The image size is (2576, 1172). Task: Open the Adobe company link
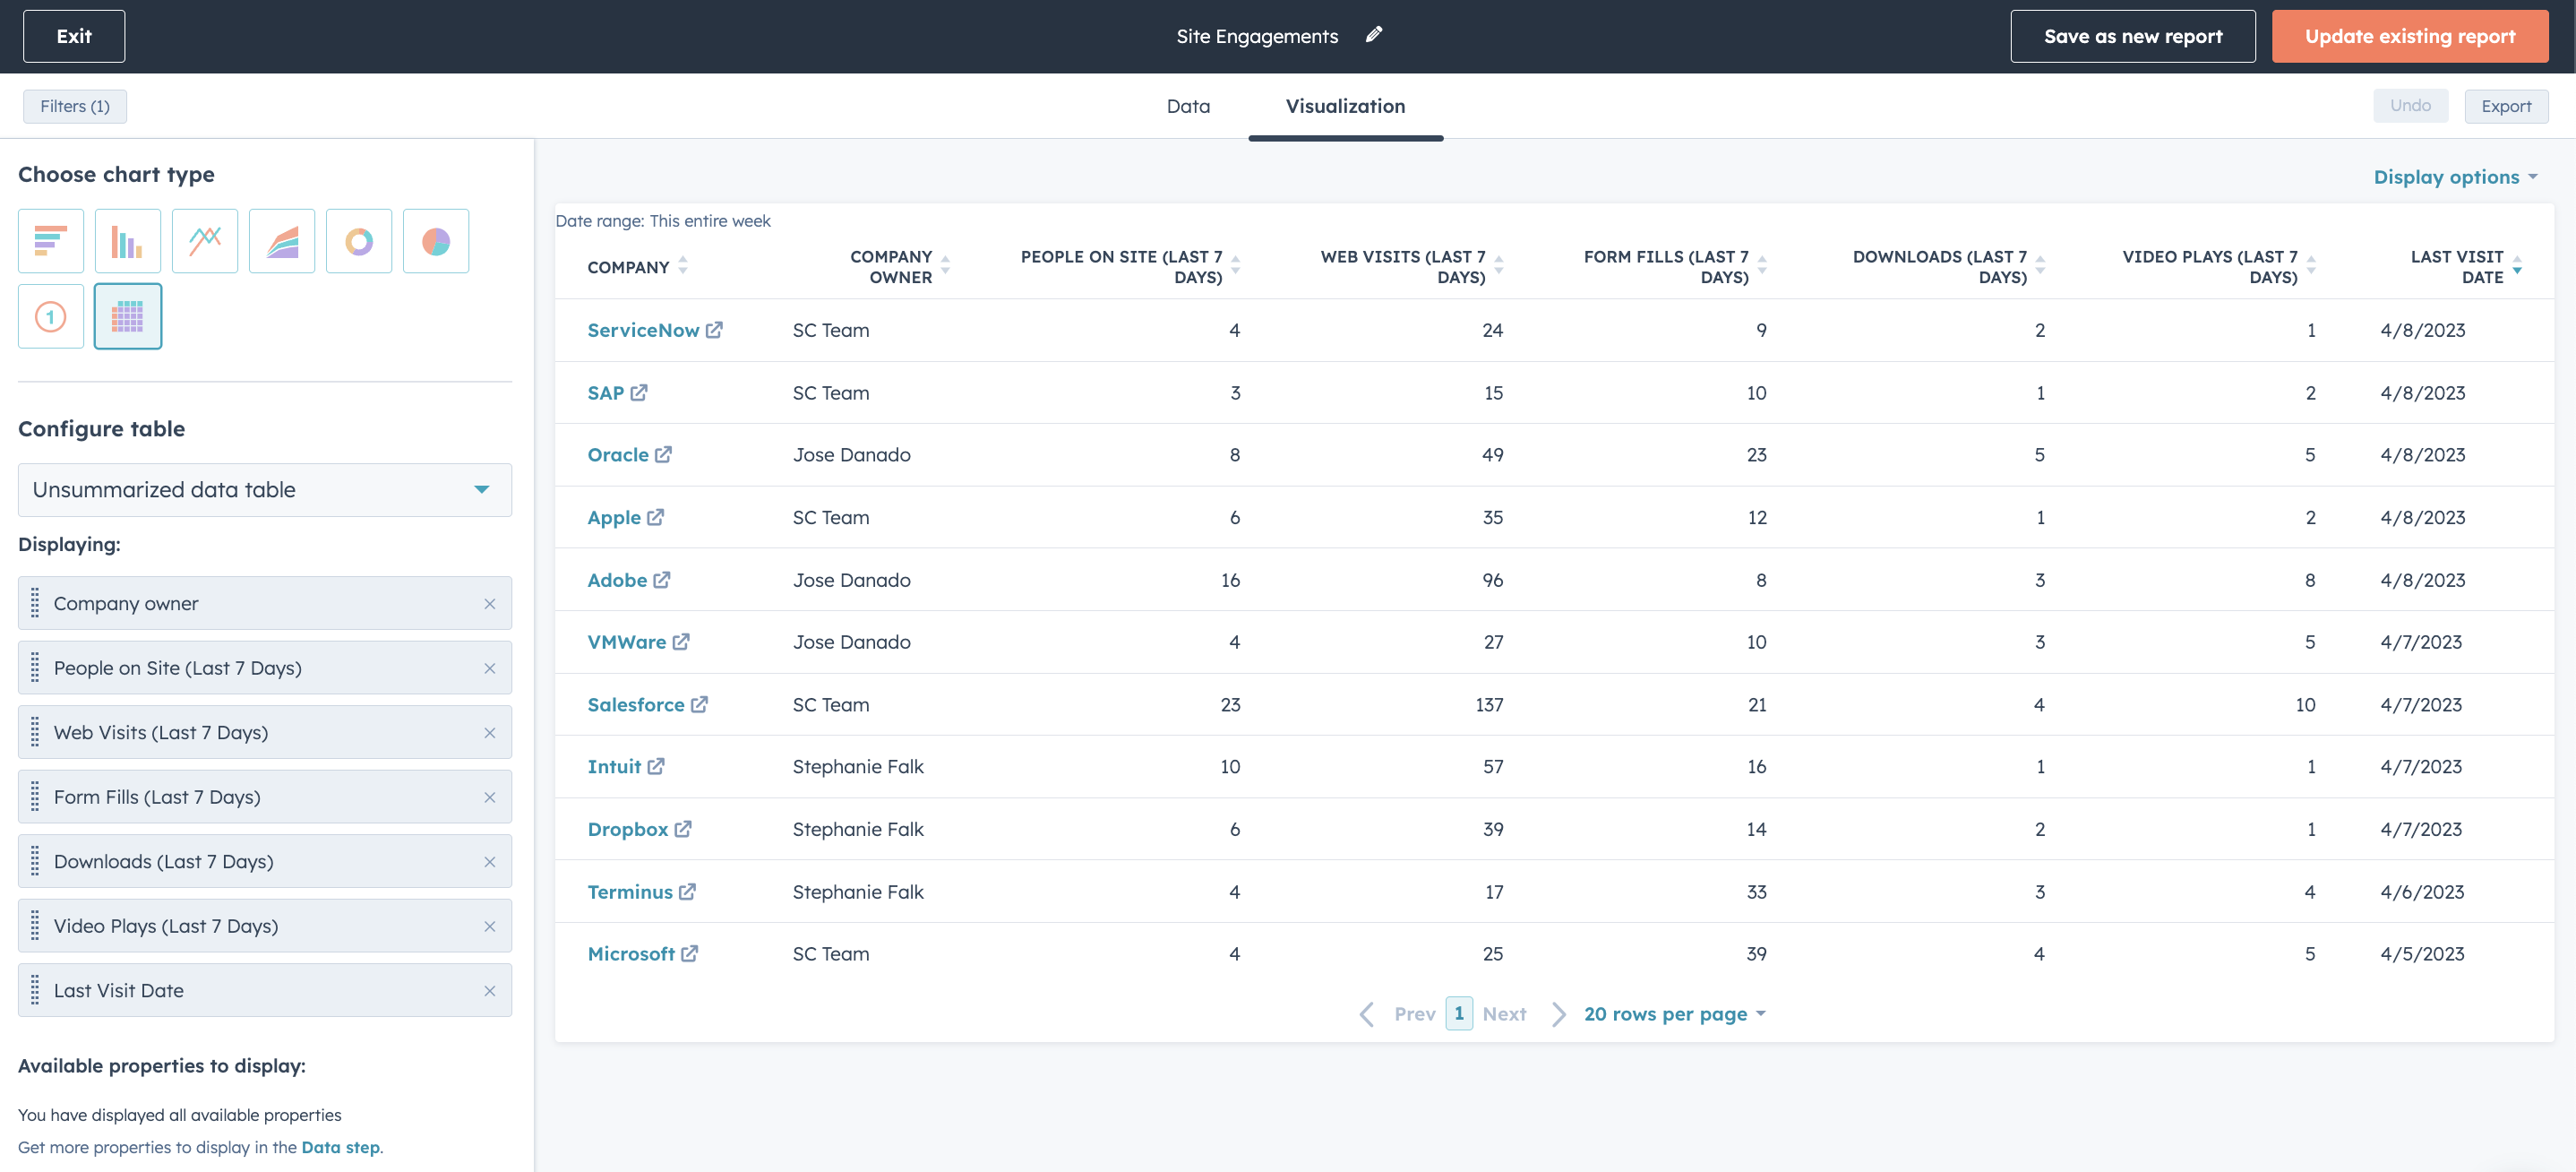tap(617, 580)
